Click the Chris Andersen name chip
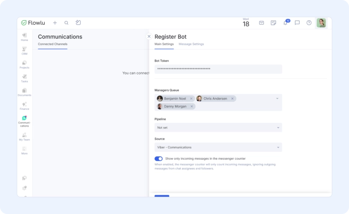Viewport: 349px width, 214px height. click(x=215, y=99)
